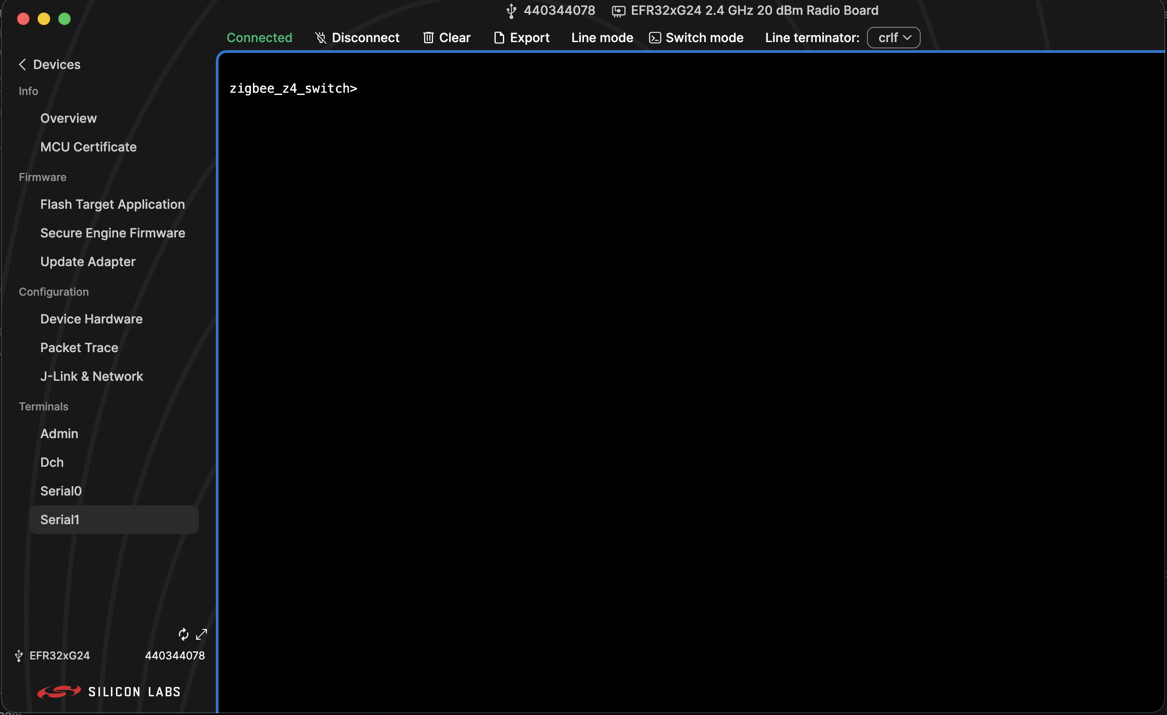Open the Line terminator crlf dropdown
1167x715 pixels.
point(893,38)
